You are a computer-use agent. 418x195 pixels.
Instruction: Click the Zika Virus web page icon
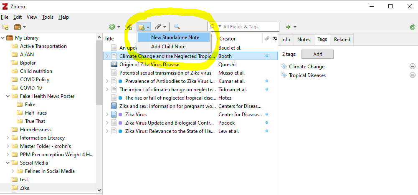(114, 115)
